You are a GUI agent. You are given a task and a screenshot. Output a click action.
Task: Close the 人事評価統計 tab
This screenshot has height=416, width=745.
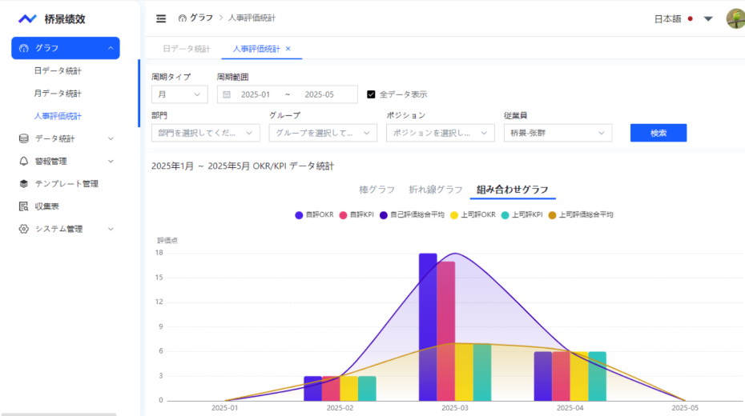[288, 49]
